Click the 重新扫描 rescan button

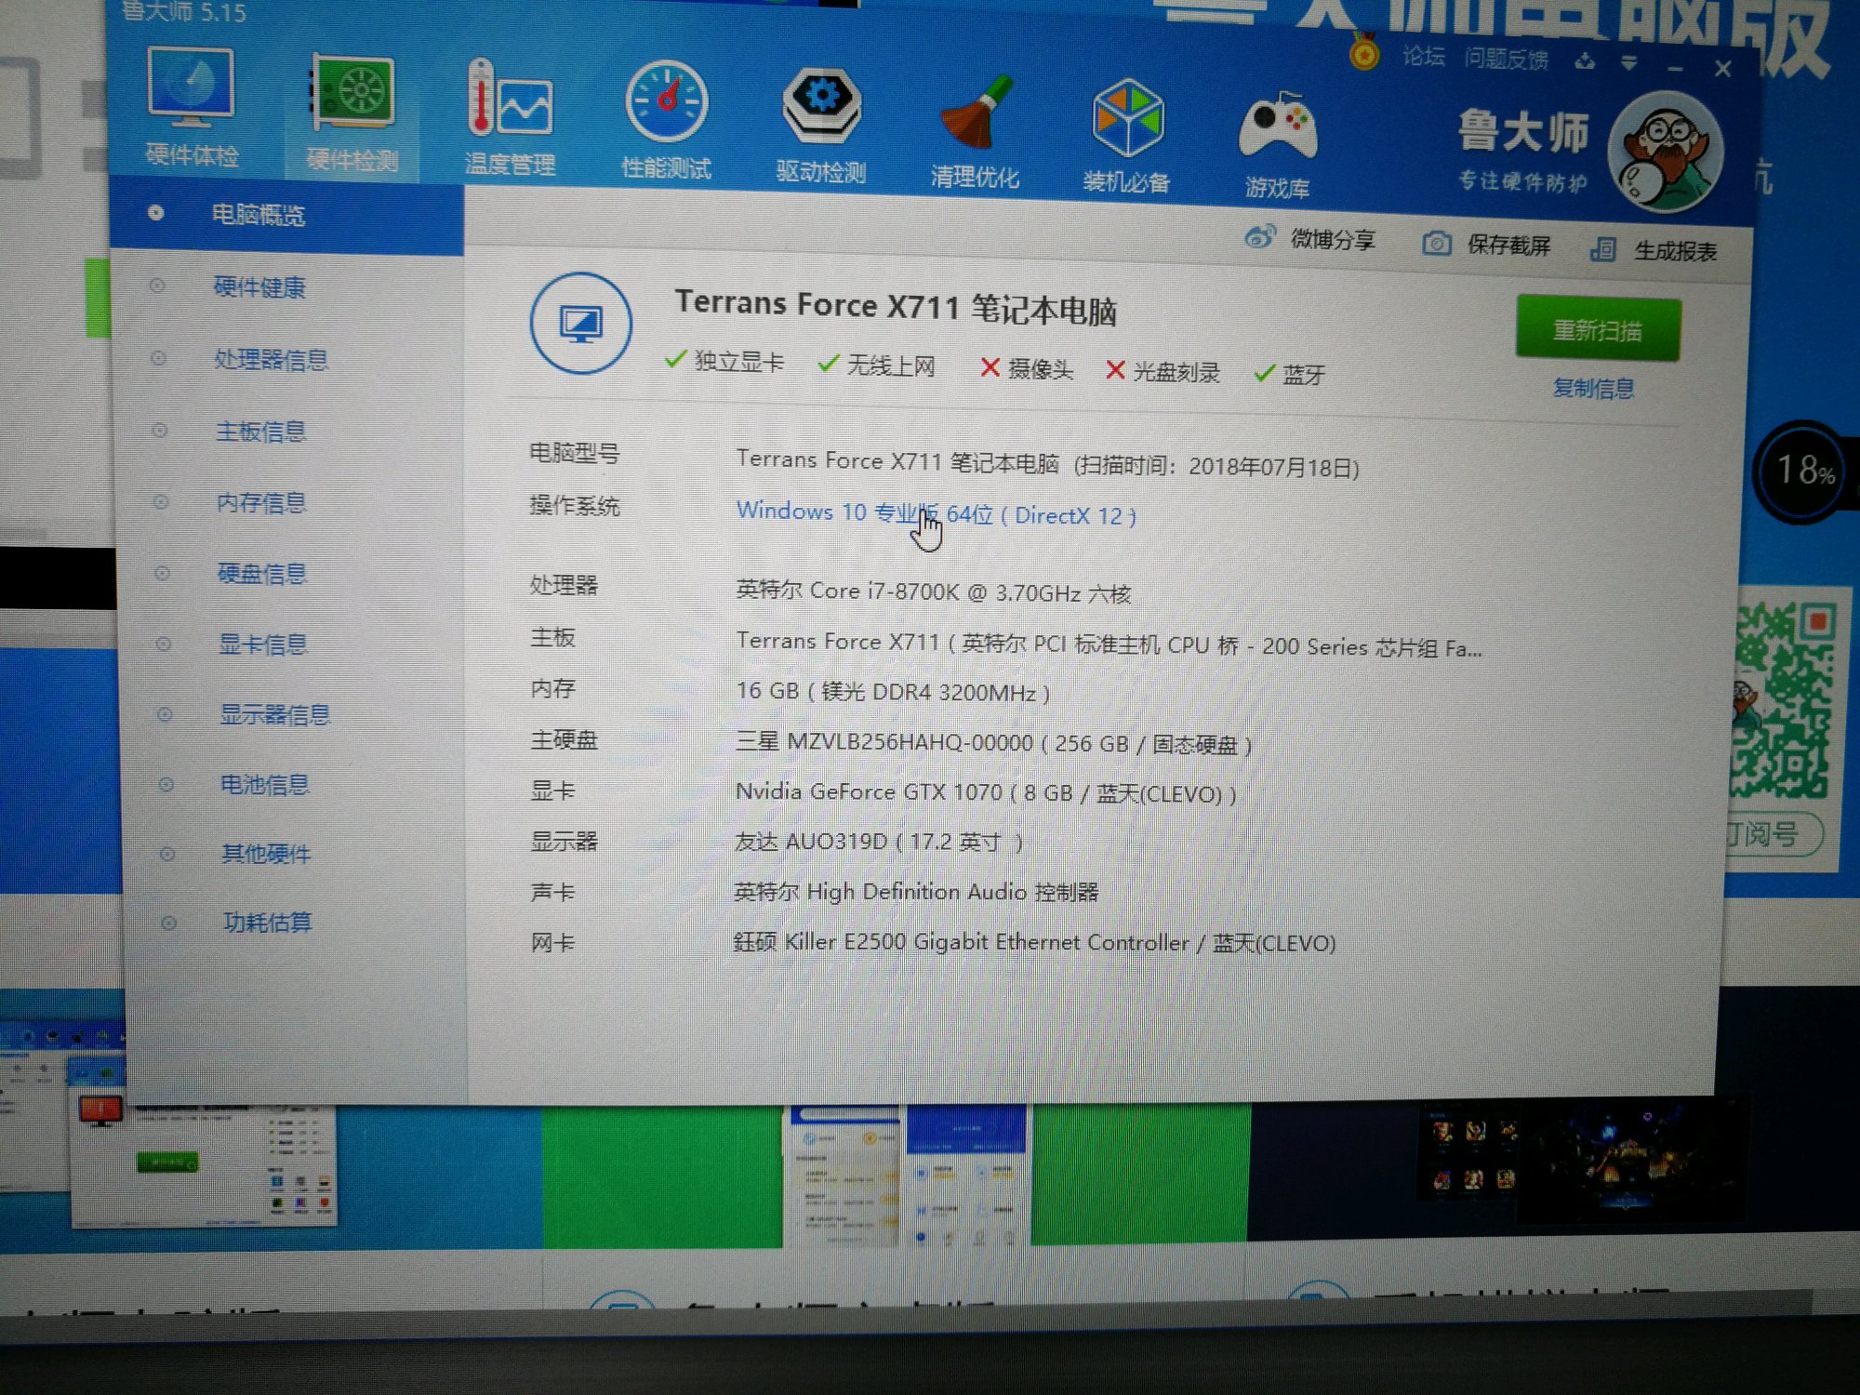click(1598, 329)
